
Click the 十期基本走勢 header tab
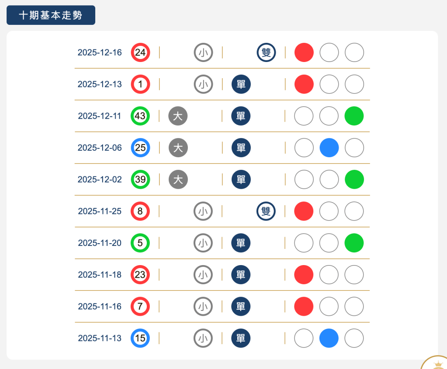point(51,15)
